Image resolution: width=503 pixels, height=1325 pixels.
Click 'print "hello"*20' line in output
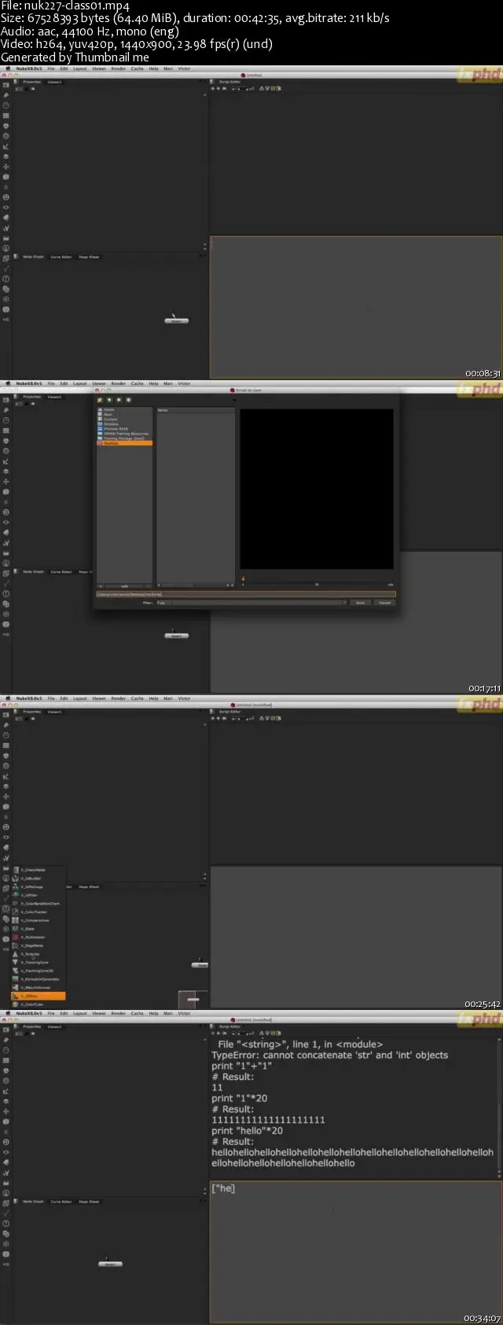[x=247, y=1131]
